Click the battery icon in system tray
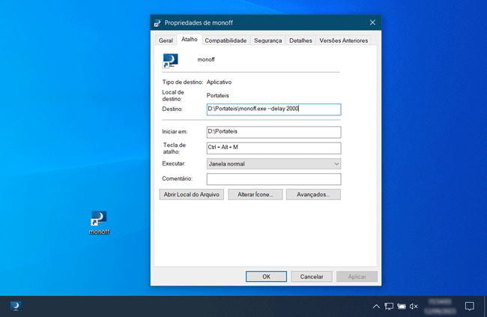Image resolution: width=487 pixels, height=317 pixels. (402, 307)
